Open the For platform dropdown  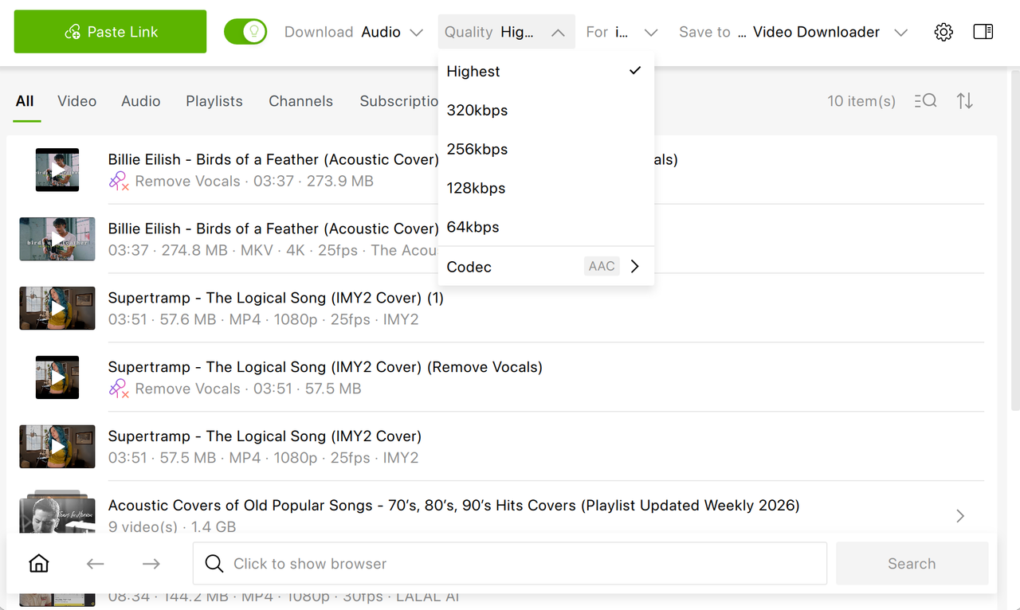click(x=622, y=32)
